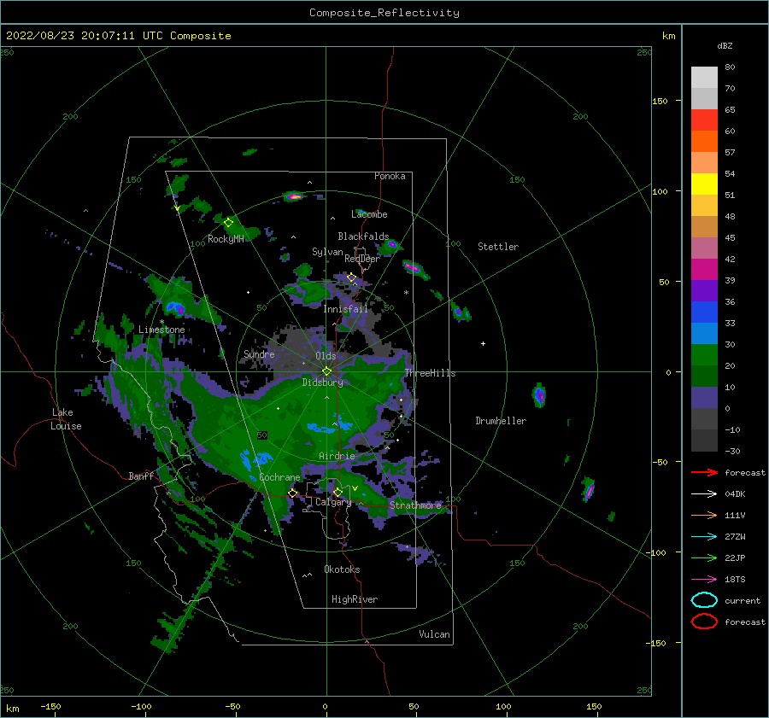The height and width of the screenshot is (718, 769).
Task: Click the Drumheller town label
Action: [x=501, y=421]
